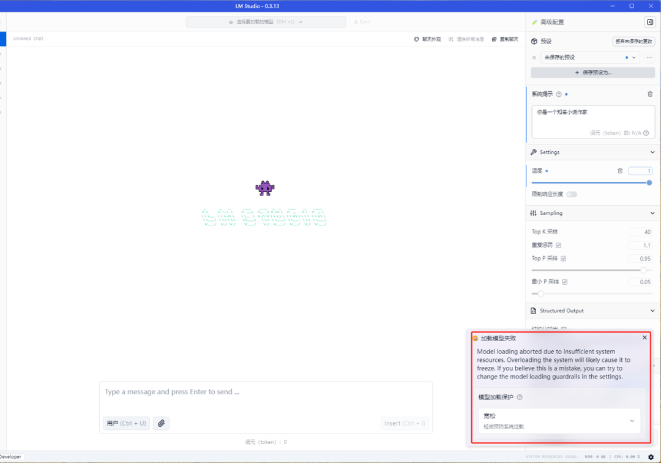Collapse the Settings section
This screenshot has width=661, height=463.
652,152
